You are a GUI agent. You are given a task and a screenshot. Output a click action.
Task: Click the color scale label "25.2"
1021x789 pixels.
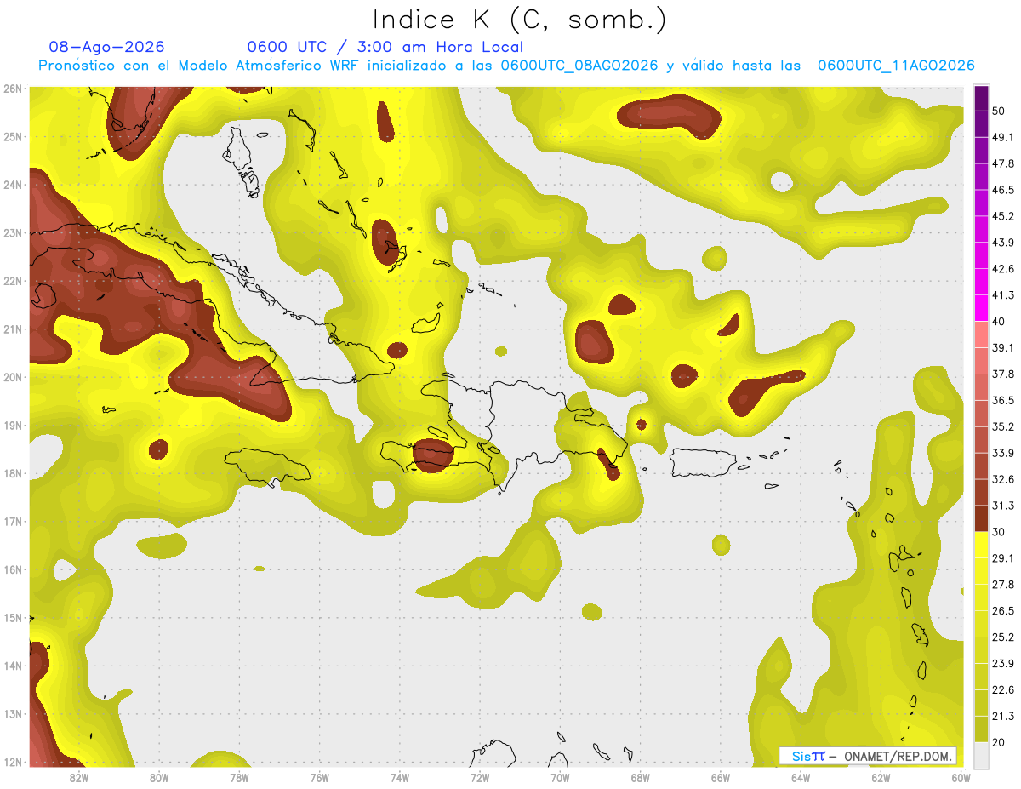tap(1003, 637)
